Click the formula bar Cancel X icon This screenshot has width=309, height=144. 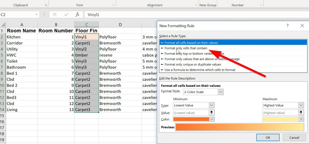[55, 14]
